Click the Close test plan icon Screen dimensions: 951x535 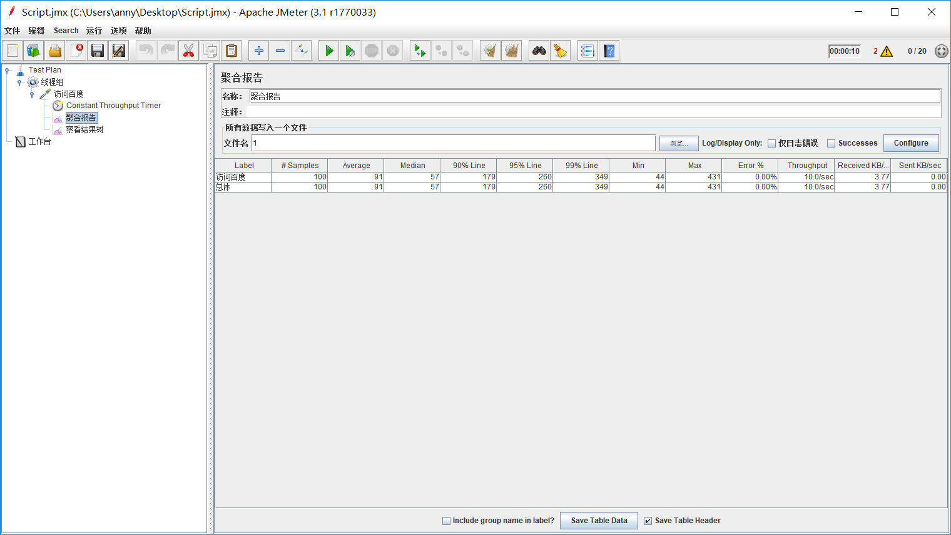tap(76, 51)
